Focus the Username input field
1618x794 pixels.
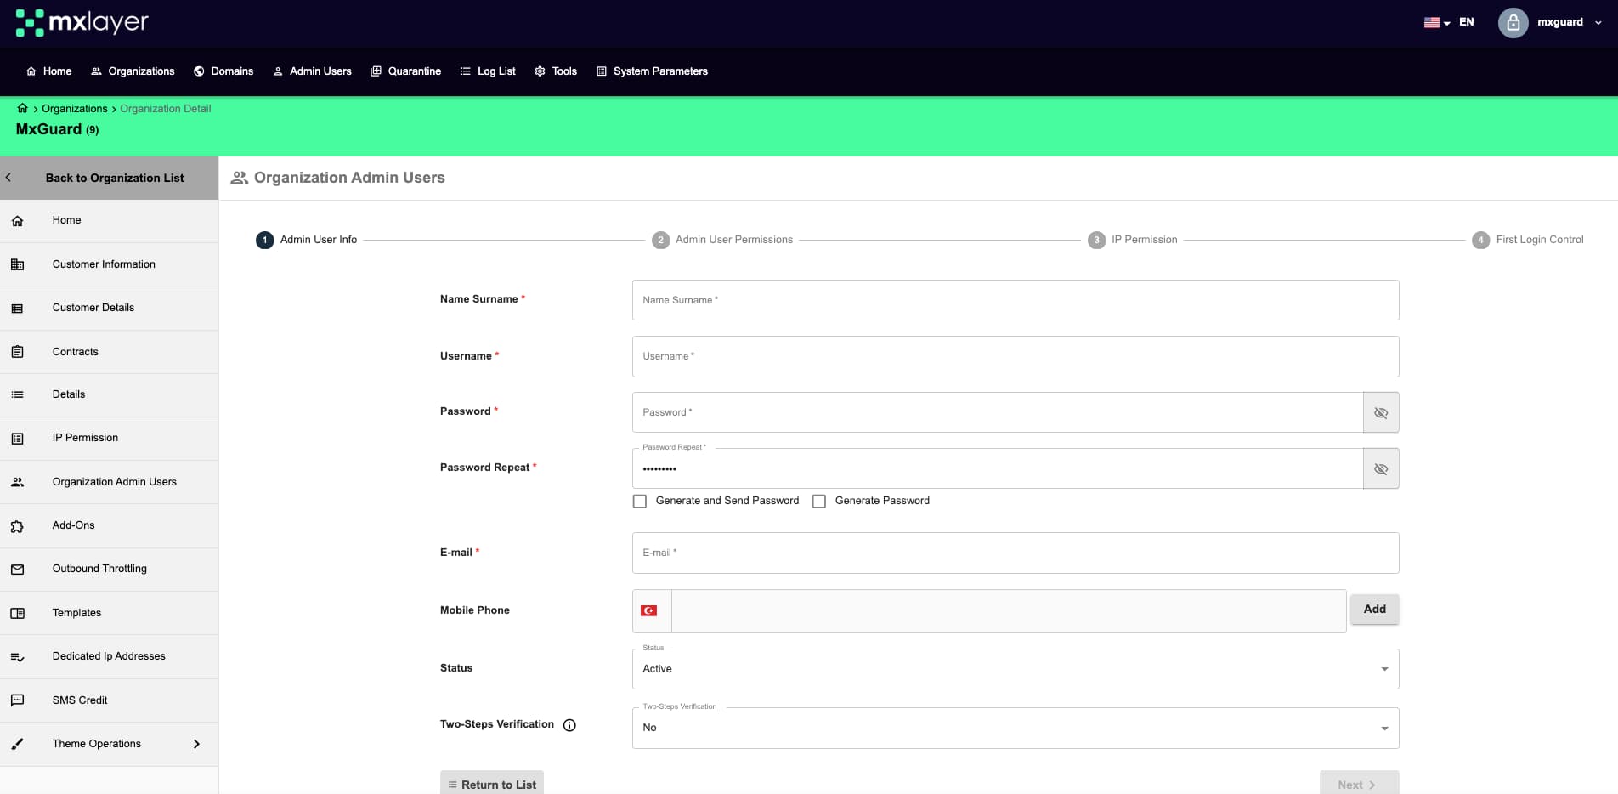click(1015, 356)
